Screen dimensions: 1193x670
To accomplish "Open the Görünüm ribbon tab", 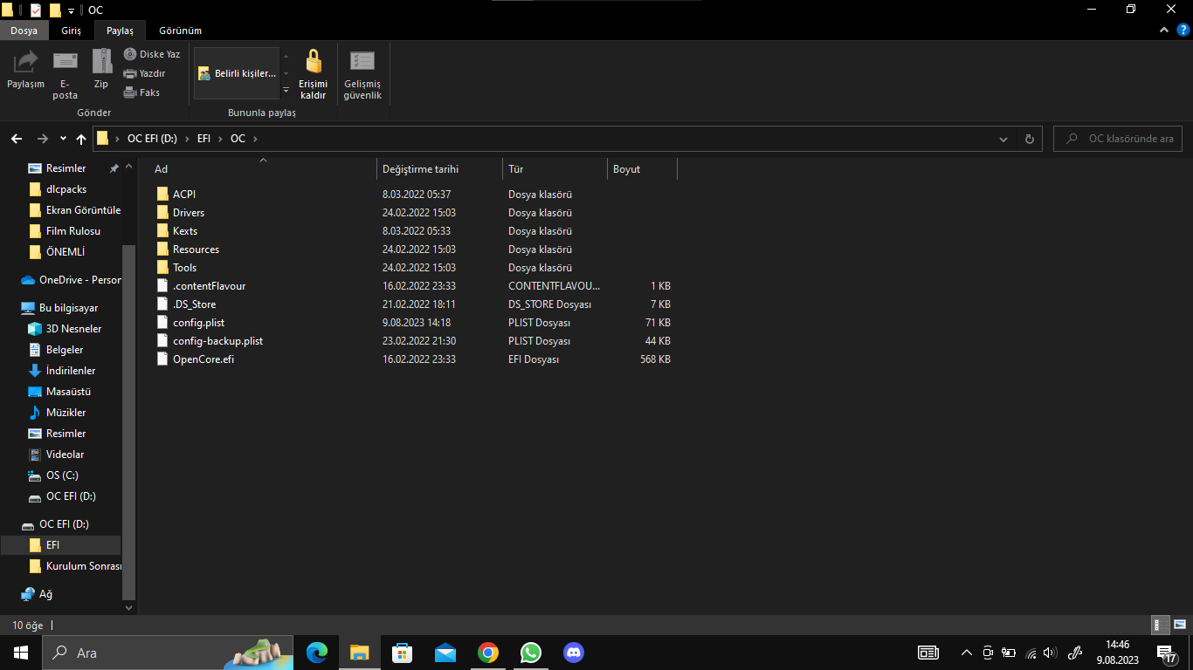I will (x=180, y=31).
